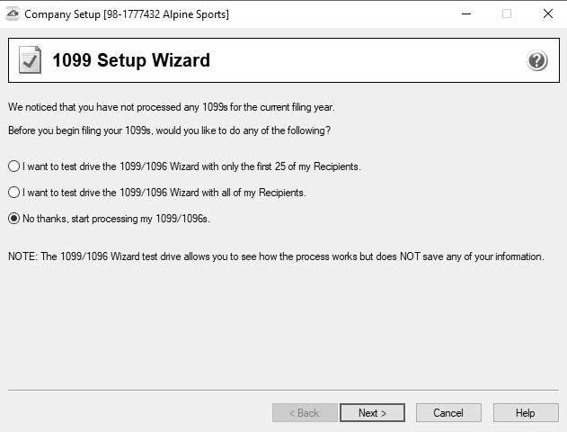Viewport: 567px width, 432px height.
Task: Click the 'We noticed that you have not processed' message
Action: click(171, 108)
